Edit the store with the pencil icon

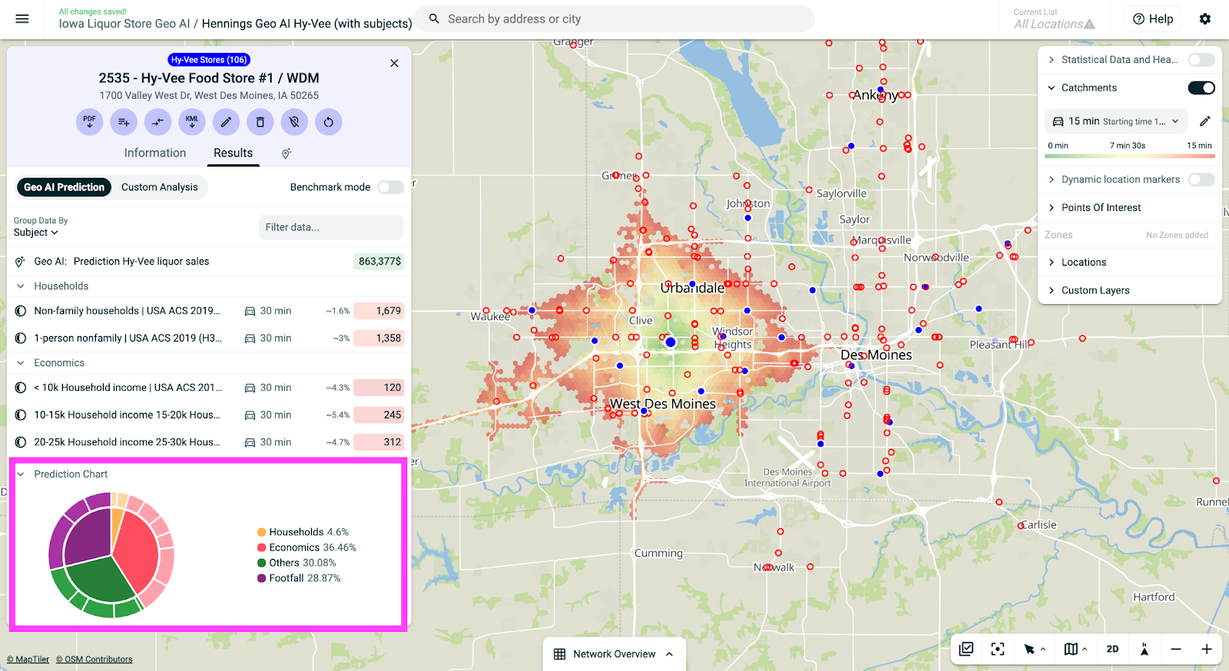pyautogui.click(x=226, y=121)
